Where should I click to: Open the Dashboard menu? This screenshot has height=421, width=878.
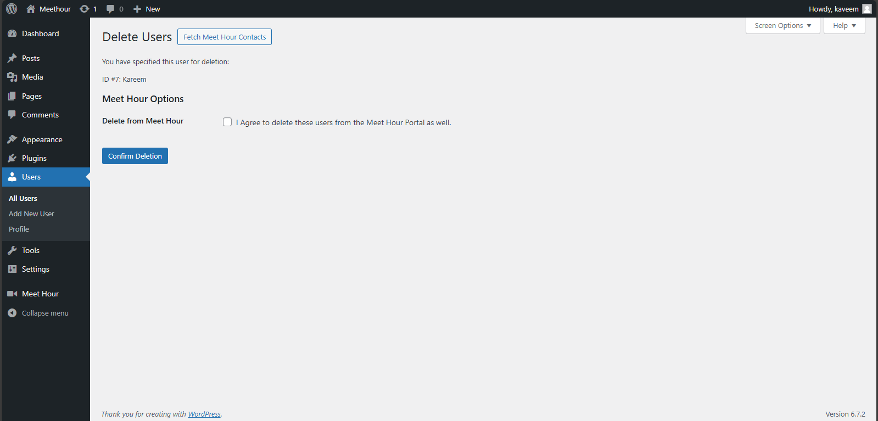coord(41,33)
